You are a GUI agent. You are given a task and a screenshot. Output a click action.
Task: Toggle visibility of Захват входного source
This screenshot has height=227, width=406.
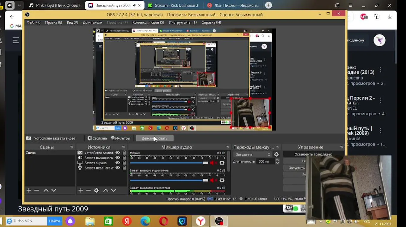(x=118, y=168)
